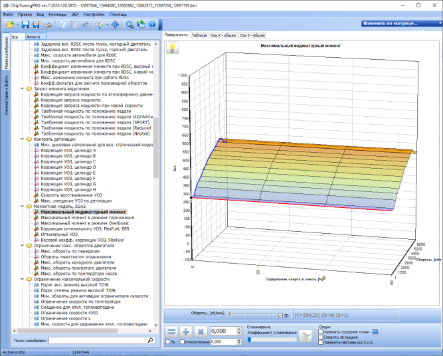This screenshot has width=443, height=356.
Task: Collapse Ограничение макс. оборотов двигателя folder
Action: 23,246
